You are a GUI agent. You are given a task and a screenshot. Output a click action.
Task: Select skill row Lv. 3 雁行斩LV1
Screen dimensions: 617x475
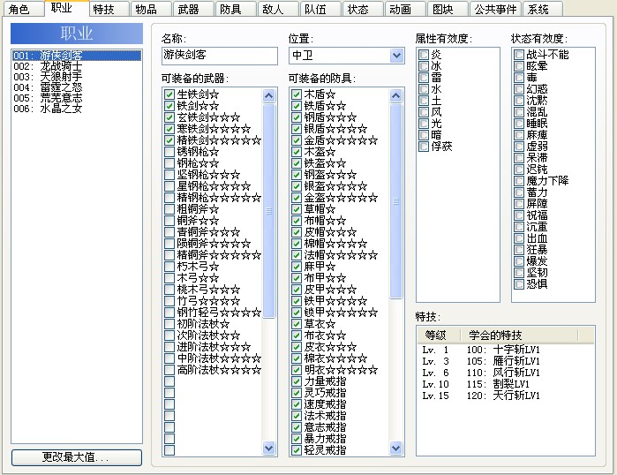click(505, 361)
